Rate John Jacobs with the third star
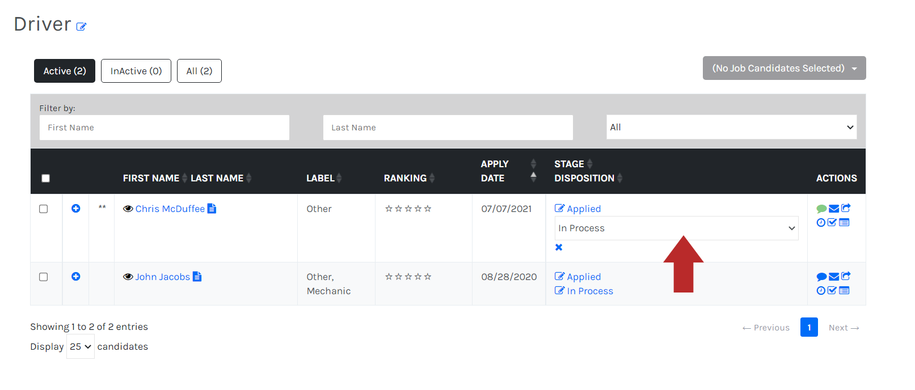The image size is (915, 390). tap(408, 277)
